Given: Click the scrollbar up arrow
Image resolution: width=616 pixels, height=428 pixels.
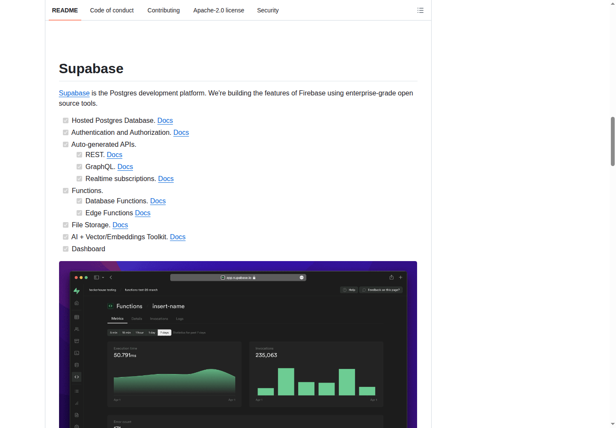Looking at the screenshot, I should point(613,3).
